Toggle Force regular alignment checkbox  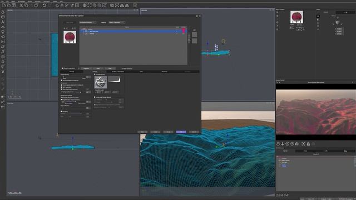61,85
